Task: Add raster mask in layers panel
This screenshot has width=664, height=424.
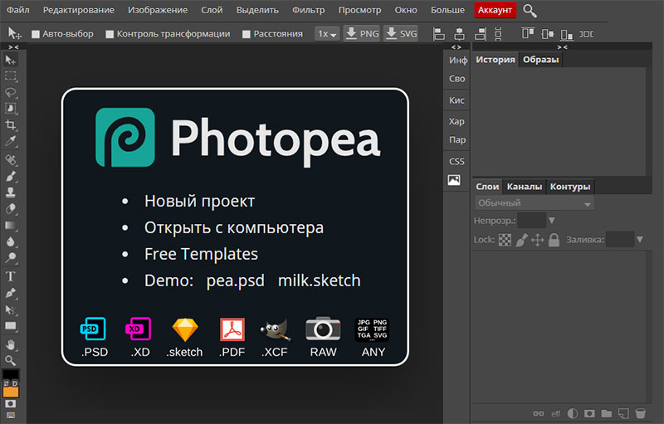Action: click(x=589, y=413)
